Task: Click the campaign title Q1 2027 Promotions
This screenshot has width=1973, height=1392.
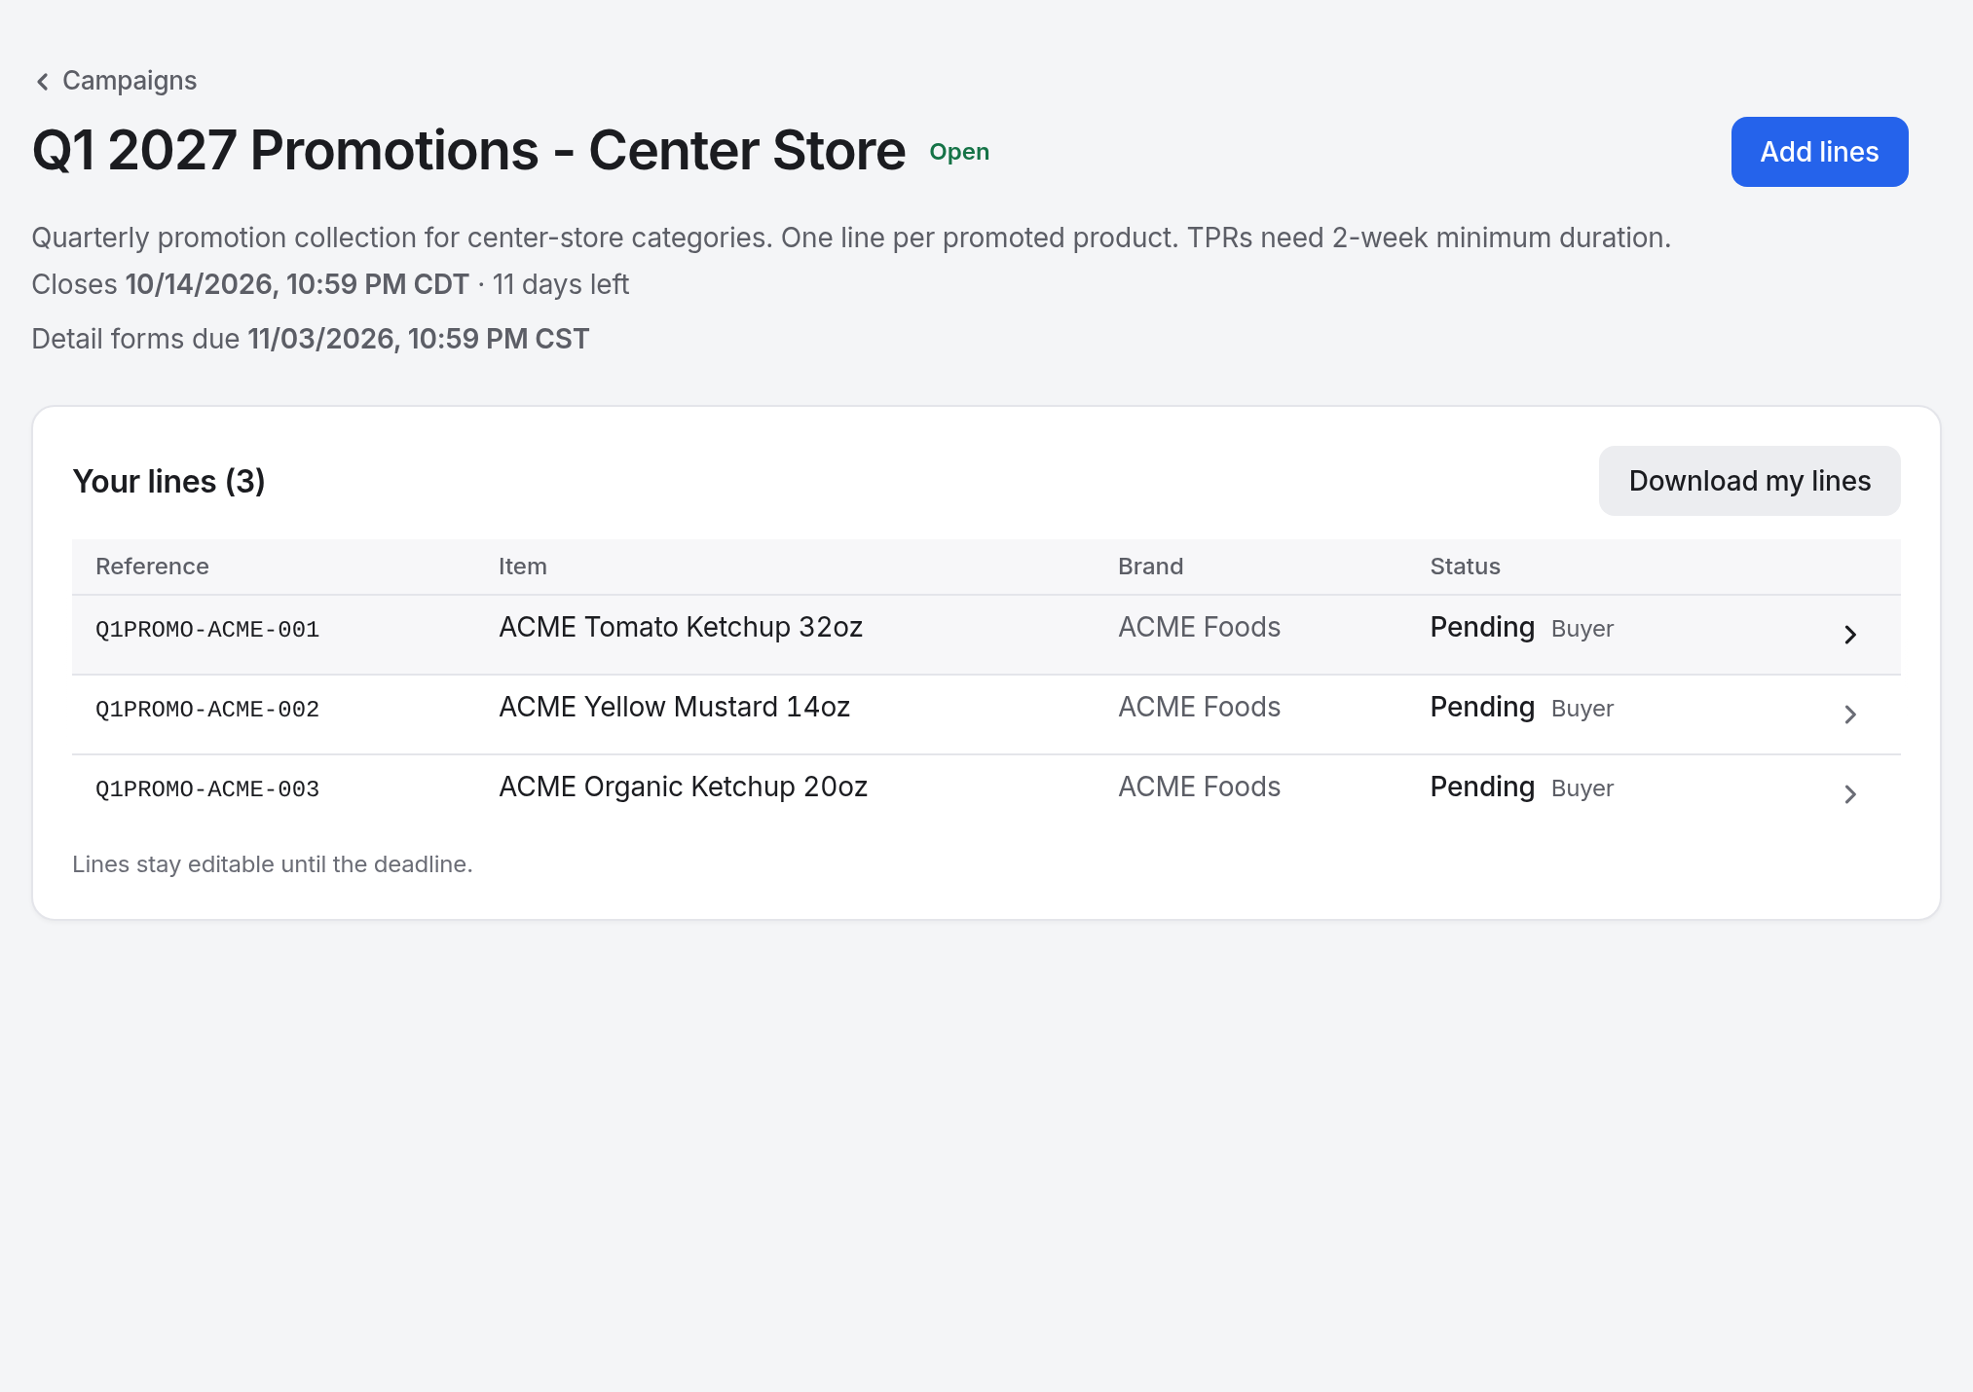Action: pos(468,151)
